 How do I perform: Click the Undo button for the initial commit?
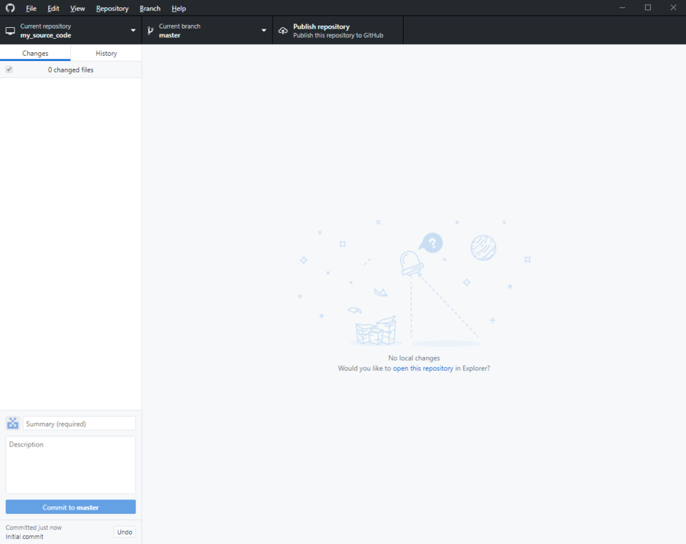(x=124, y=532)
